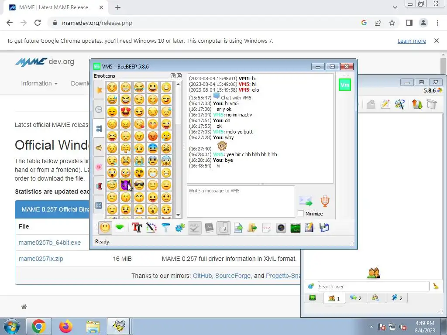Open the favorite emoticons star tab

pos(99,90)
